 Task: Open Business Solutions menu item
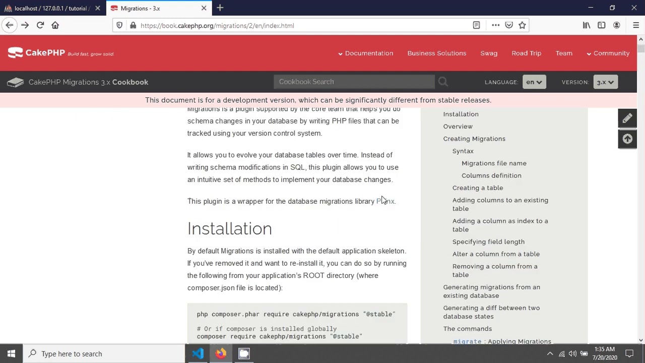pos(437,53)
